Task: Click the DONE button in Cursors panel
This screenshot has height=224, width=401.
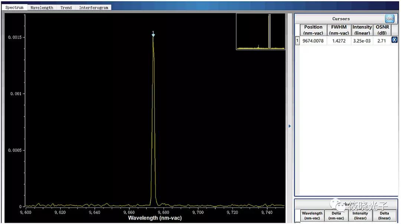Action: point(389,18)
